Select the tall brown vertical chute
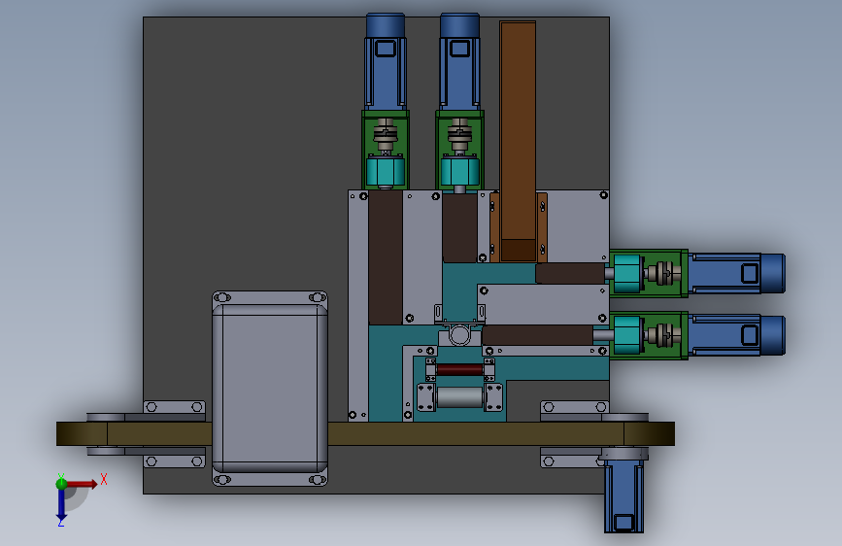This screenshot has width=842, height=546. pyautogui.click(x=518, y=141)
